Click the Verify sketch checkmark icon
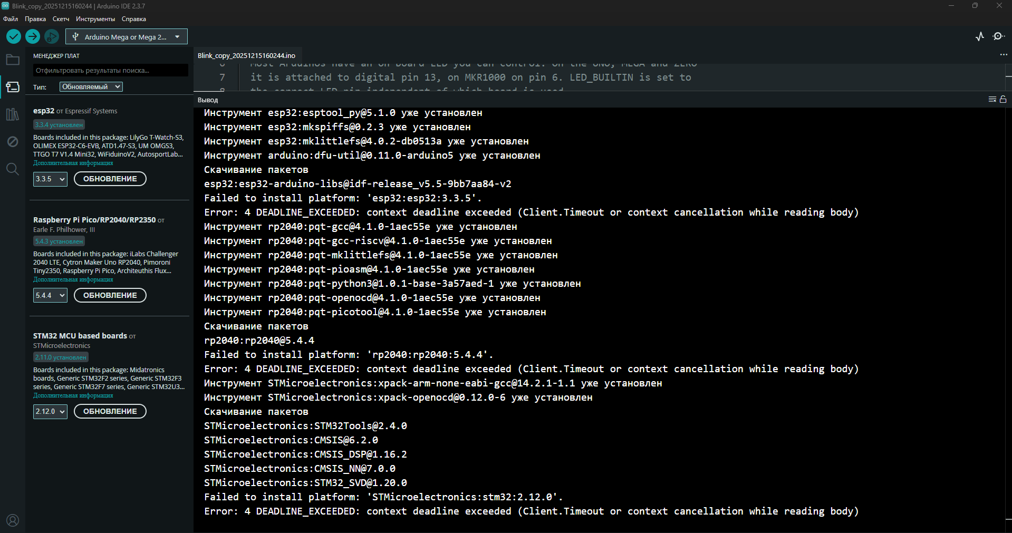This screenshot has width=1012, height=533. (14, 36)
